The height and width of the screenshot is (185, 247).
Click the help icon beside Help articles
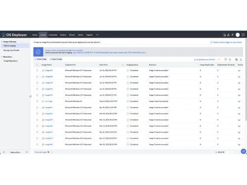pyautogui.click(x=4, y=152)
